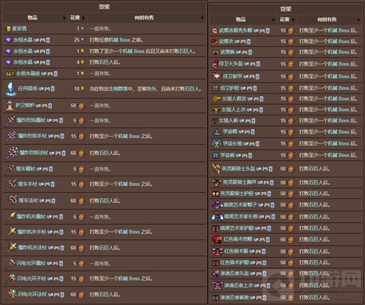Click the 学徒帽 wizard hat icon
365x305 pixels.
(216, 132)
